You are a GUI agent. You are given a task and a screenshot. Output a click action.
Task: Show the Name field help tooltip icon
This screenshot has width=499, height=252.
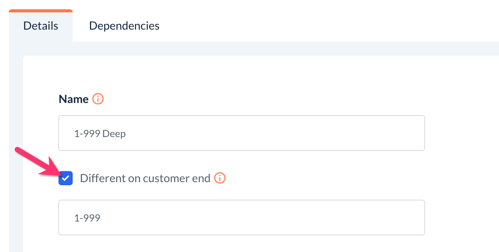tap(98, 99)
